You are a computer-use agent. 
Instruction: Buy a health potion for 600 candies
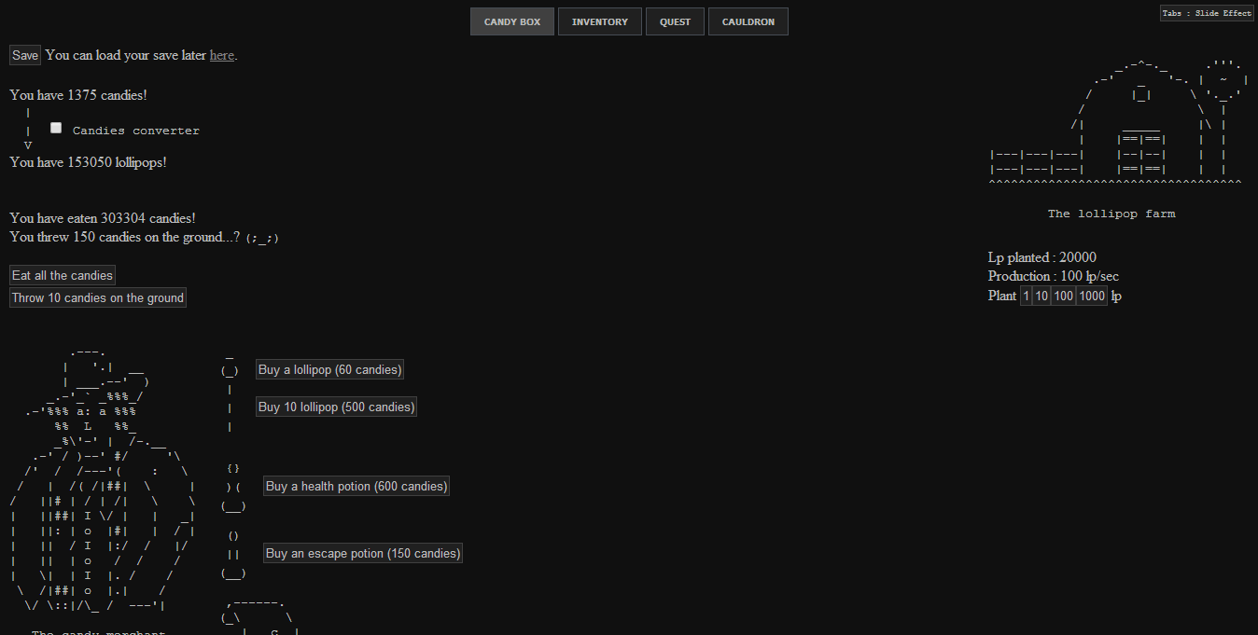point(356,486)
